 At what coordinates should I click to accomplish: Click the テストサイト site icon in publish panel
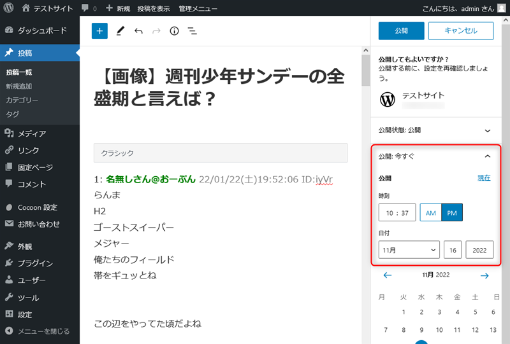[x=388, y=99]
